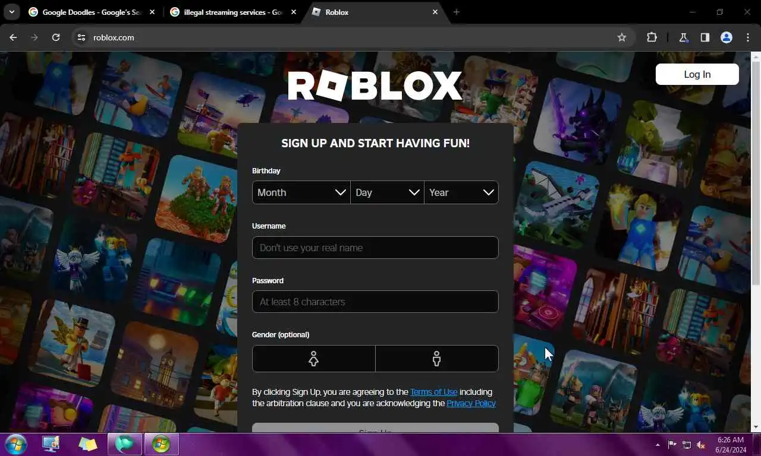Open the taskbar green round app icon

coord(161,444)
